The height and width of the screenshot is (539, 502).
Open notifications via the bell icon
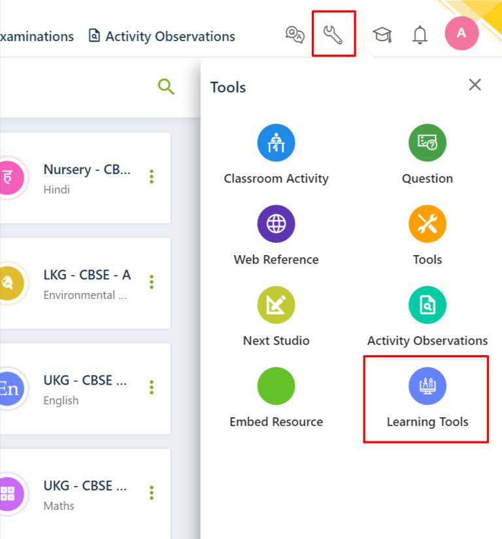pyautogui.click(x=420, y=34)
